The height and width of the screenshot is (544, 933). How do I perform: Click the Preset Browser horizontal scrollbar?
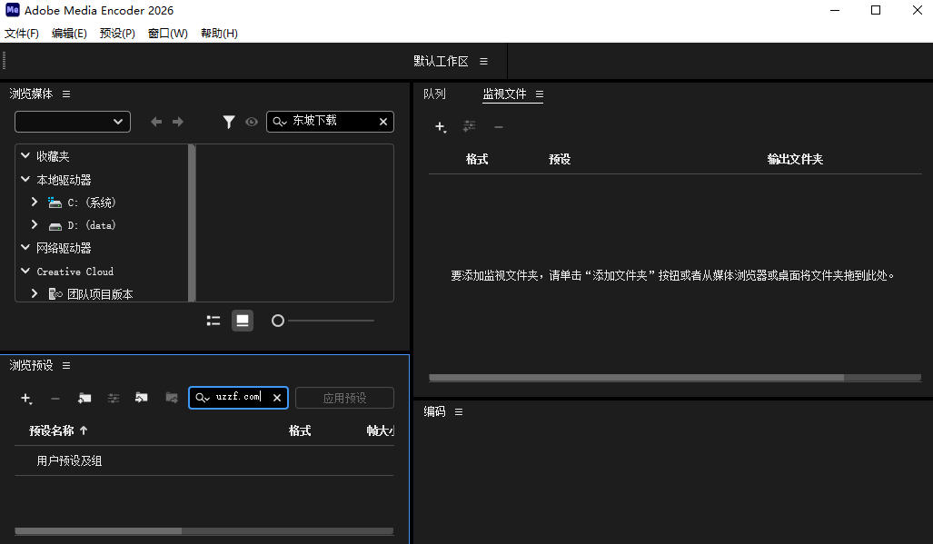tap(204, 531)
